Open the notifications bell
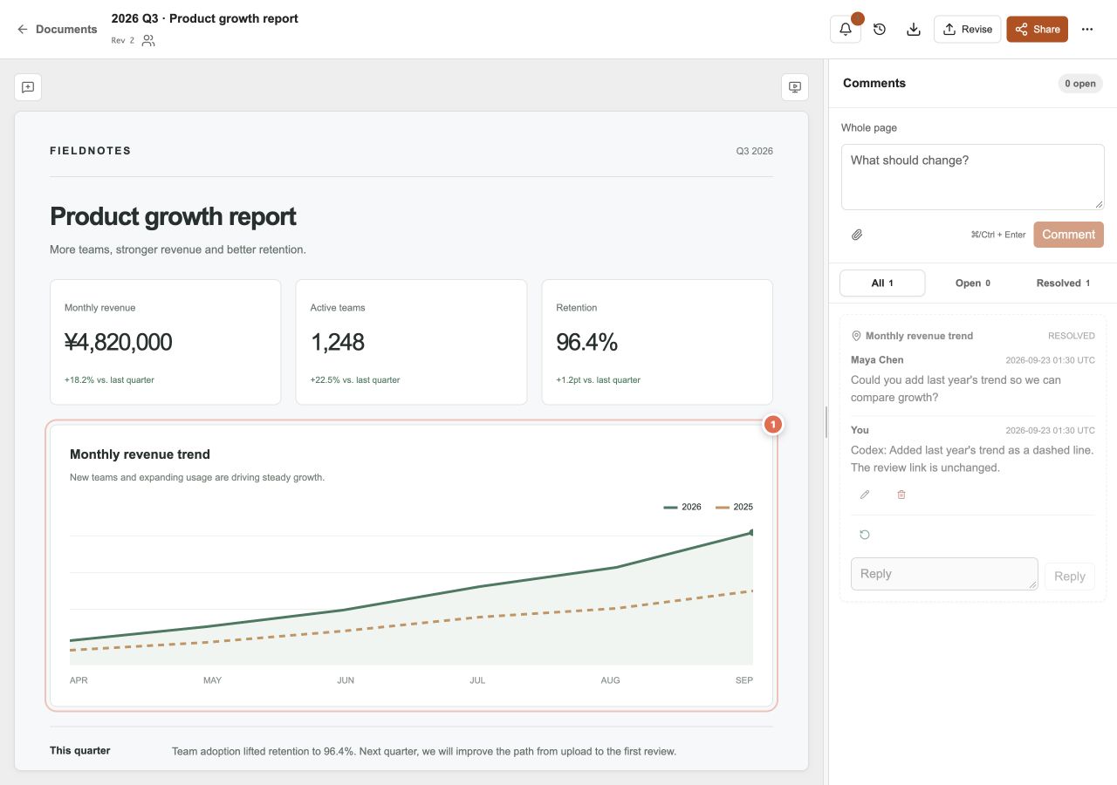This screenshot has height=785, width=1117. click(x=845, y=29)
